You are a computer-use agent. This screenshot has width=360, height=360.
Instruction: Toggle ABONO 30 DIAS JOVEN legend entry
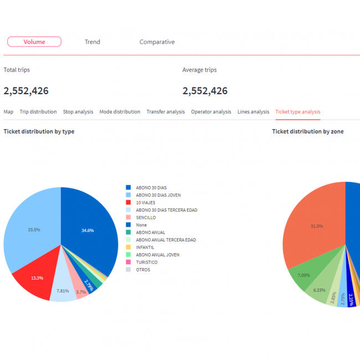click(158, 196)
